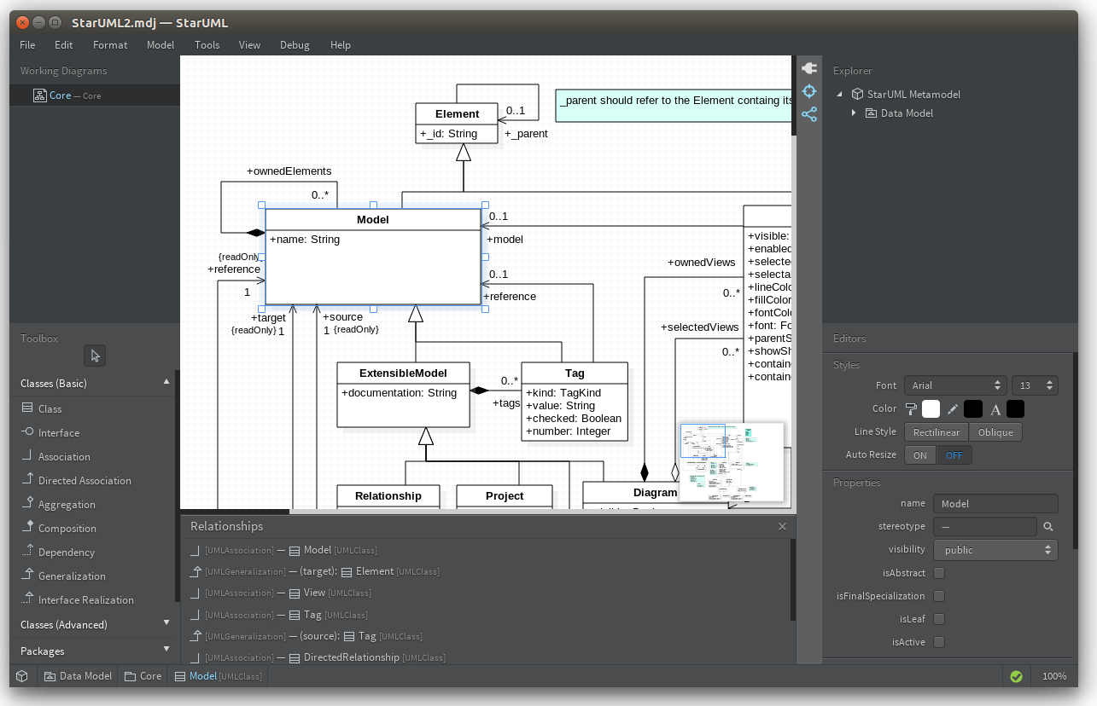The width and height of the screenshot is (1097, 706).
Task: Open the Font family dropdown showing Arial
Action: pos(955,385)
